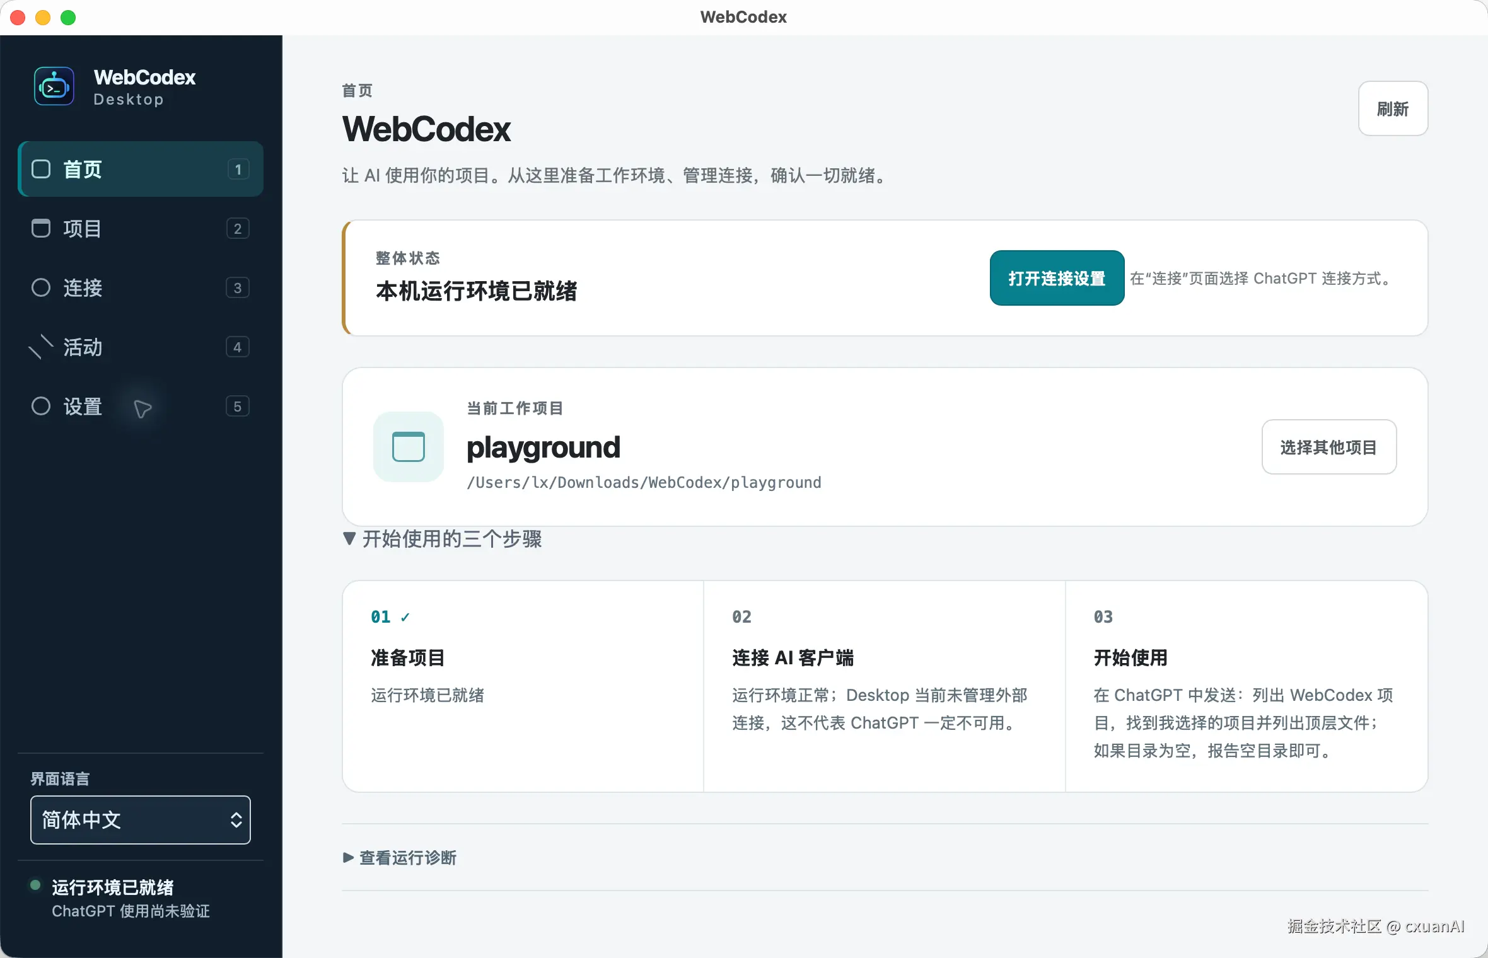
Task: Click the 活动 sidebar icon
Action: 41,347
